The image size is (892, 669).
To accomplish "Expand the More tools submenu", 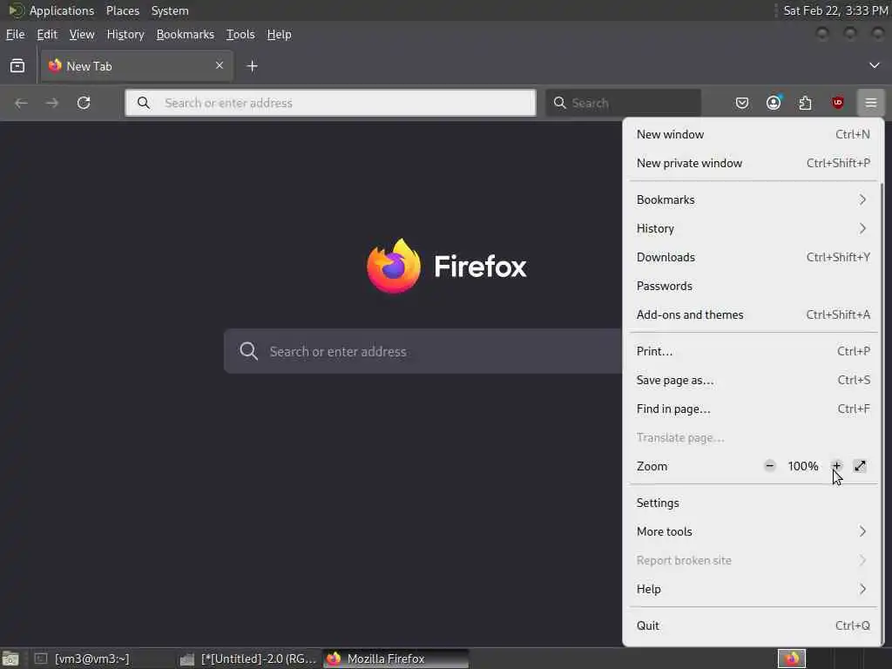I will click(753, 531).
